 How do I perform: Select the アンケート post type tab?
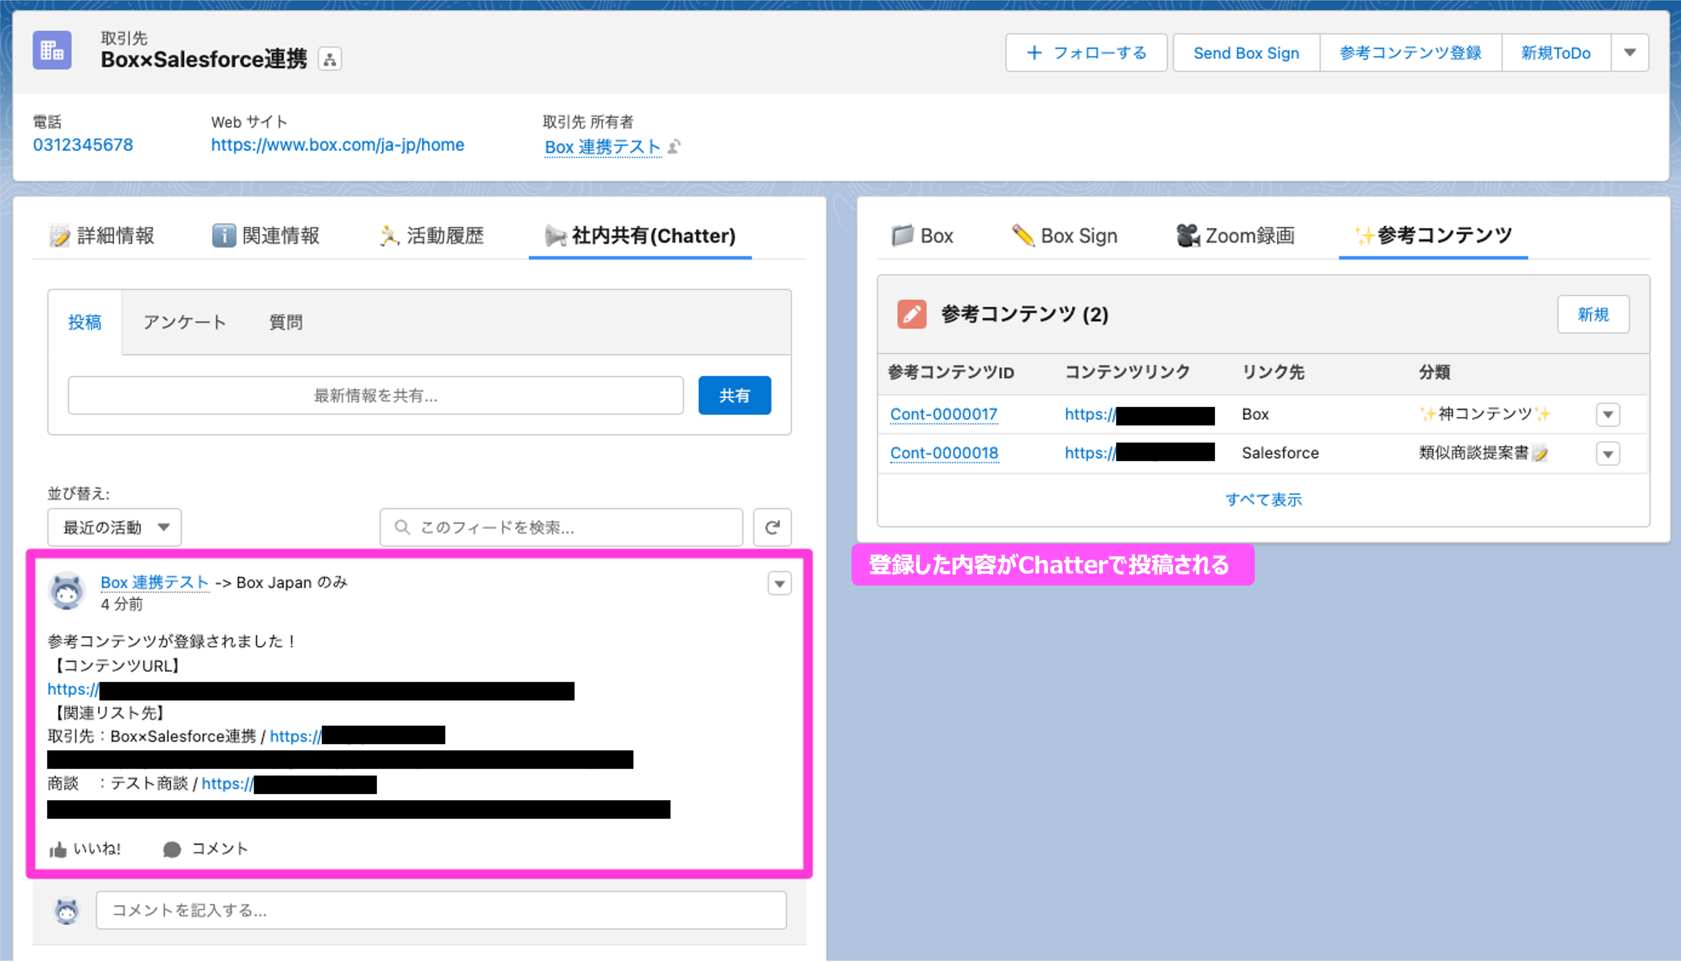click(x=184, y=323)
